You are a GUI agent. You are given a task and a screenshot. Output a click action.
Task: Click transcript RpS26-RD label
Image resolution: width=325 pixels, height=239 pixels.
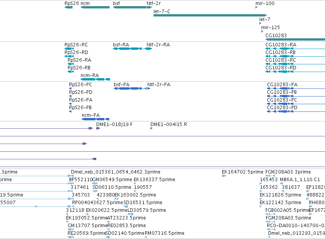coord(76,52)
